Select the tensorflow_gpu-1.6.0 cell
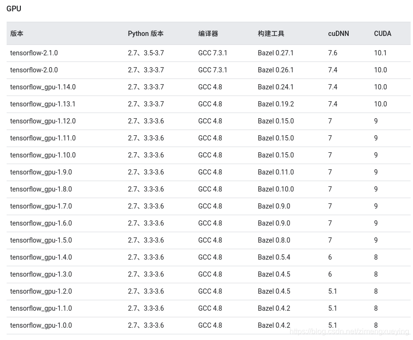 coord(41,223)
